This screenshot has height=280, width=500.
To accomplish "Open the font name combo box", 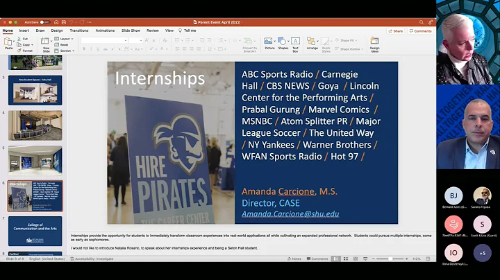I will (104, 40).
